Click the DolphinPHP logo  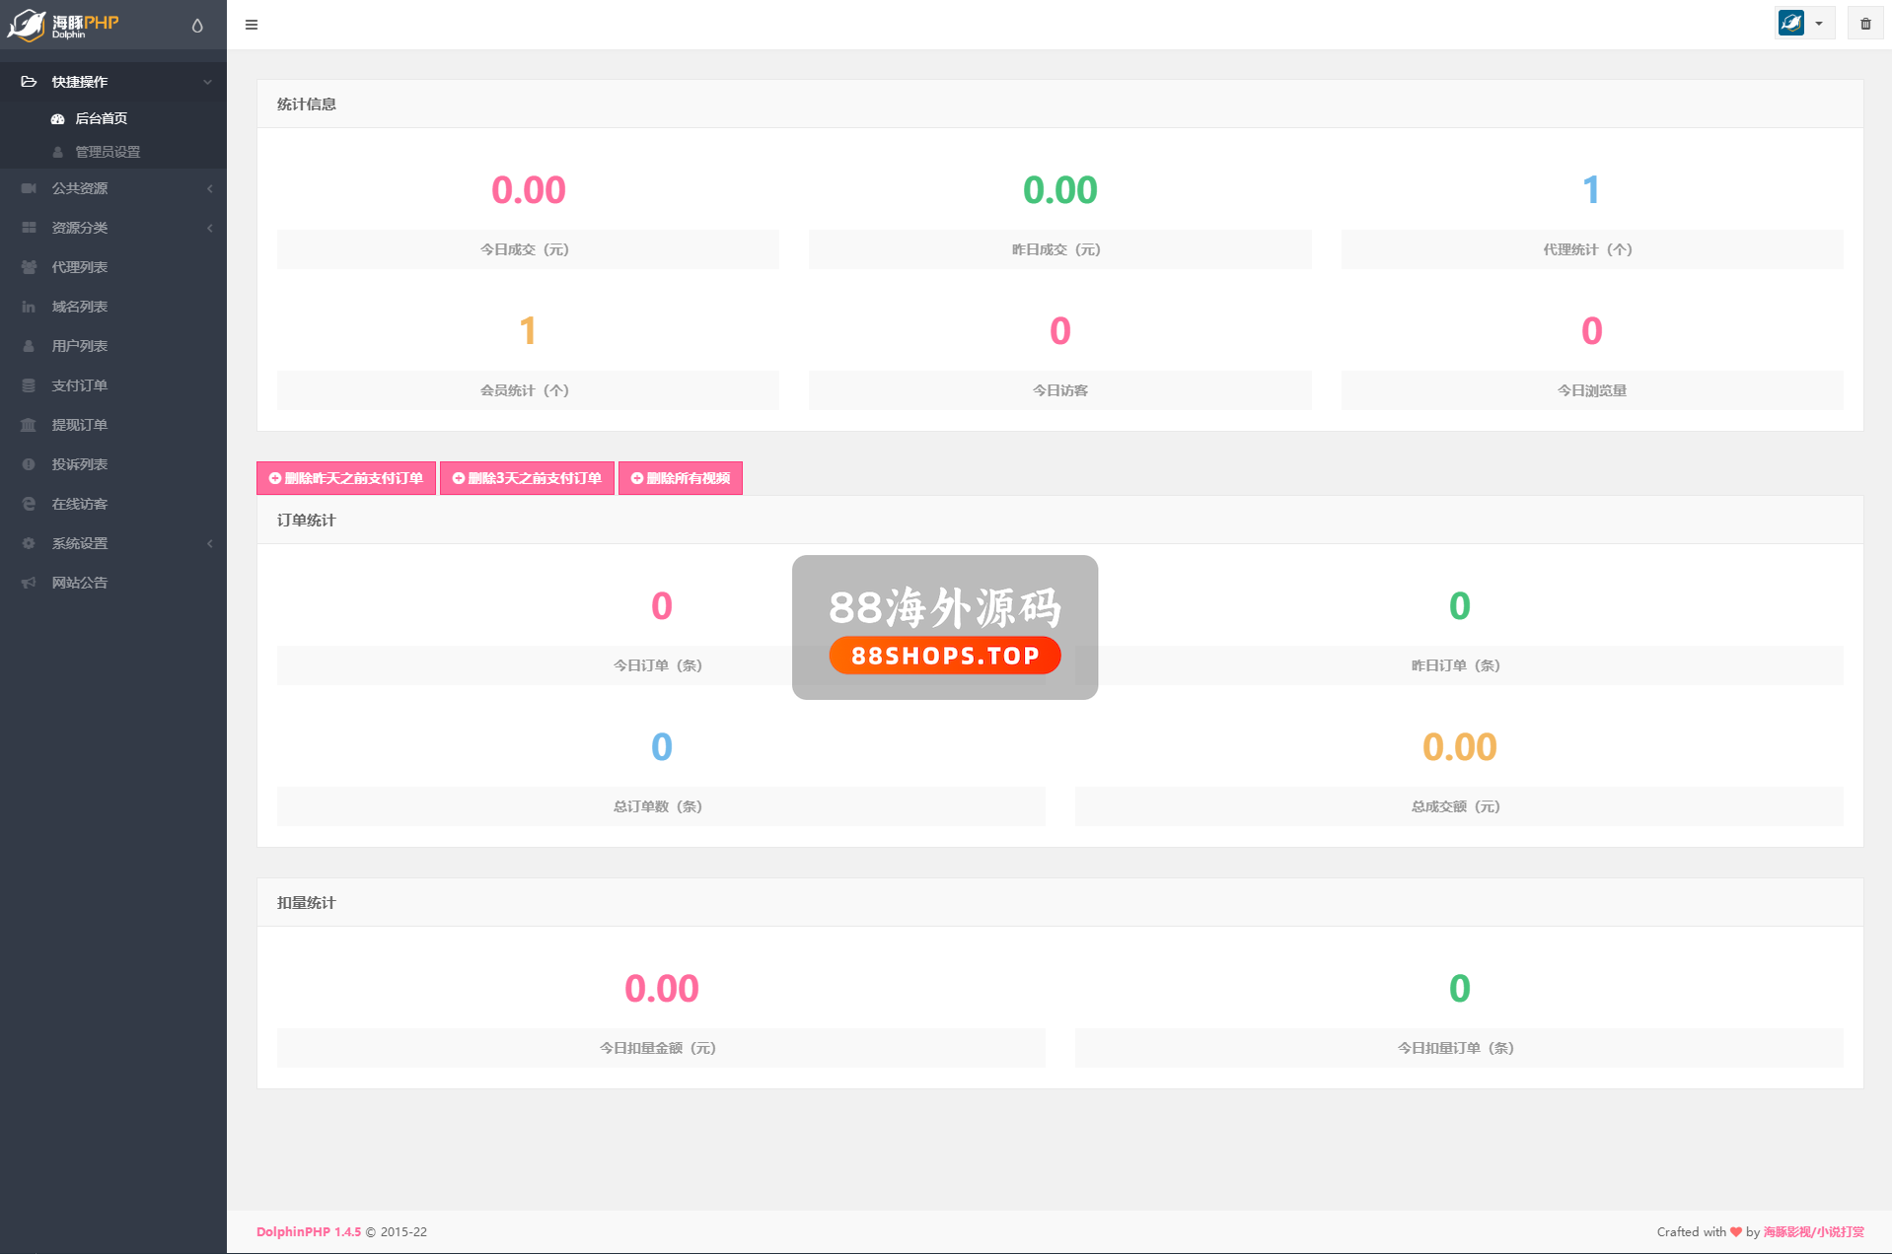click(65, 25)
